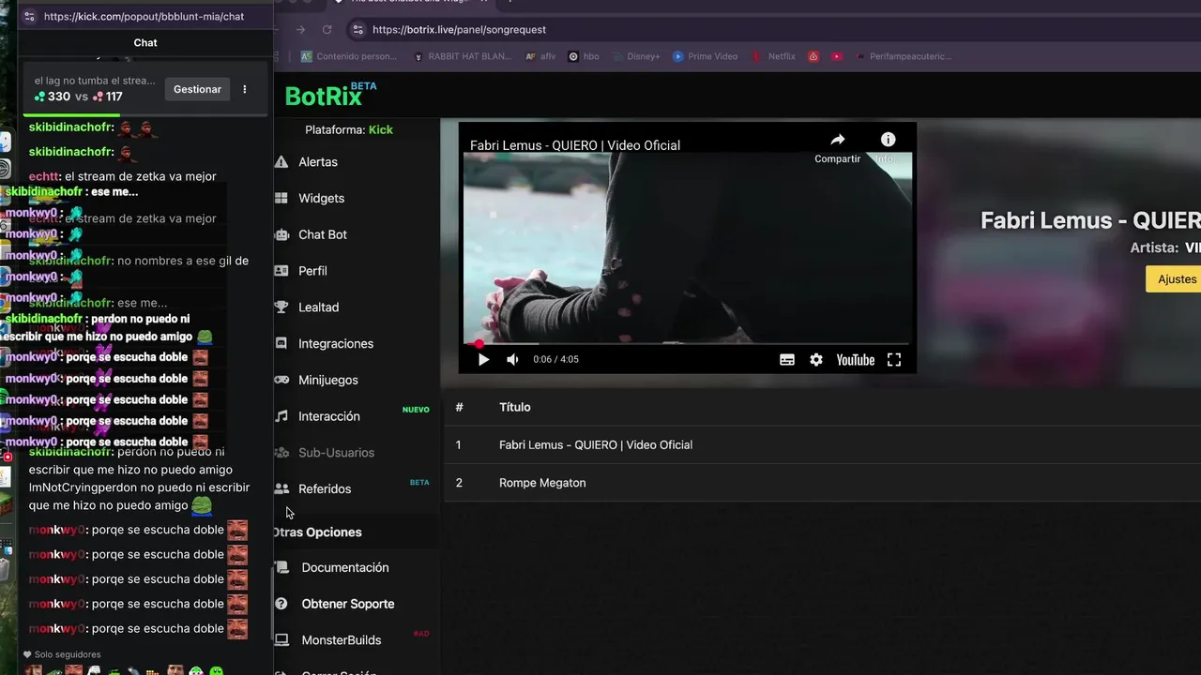Click the Integraciones icon in sidebar
This screenshot has height=675, width=1201.
click(x=281, y=344)
